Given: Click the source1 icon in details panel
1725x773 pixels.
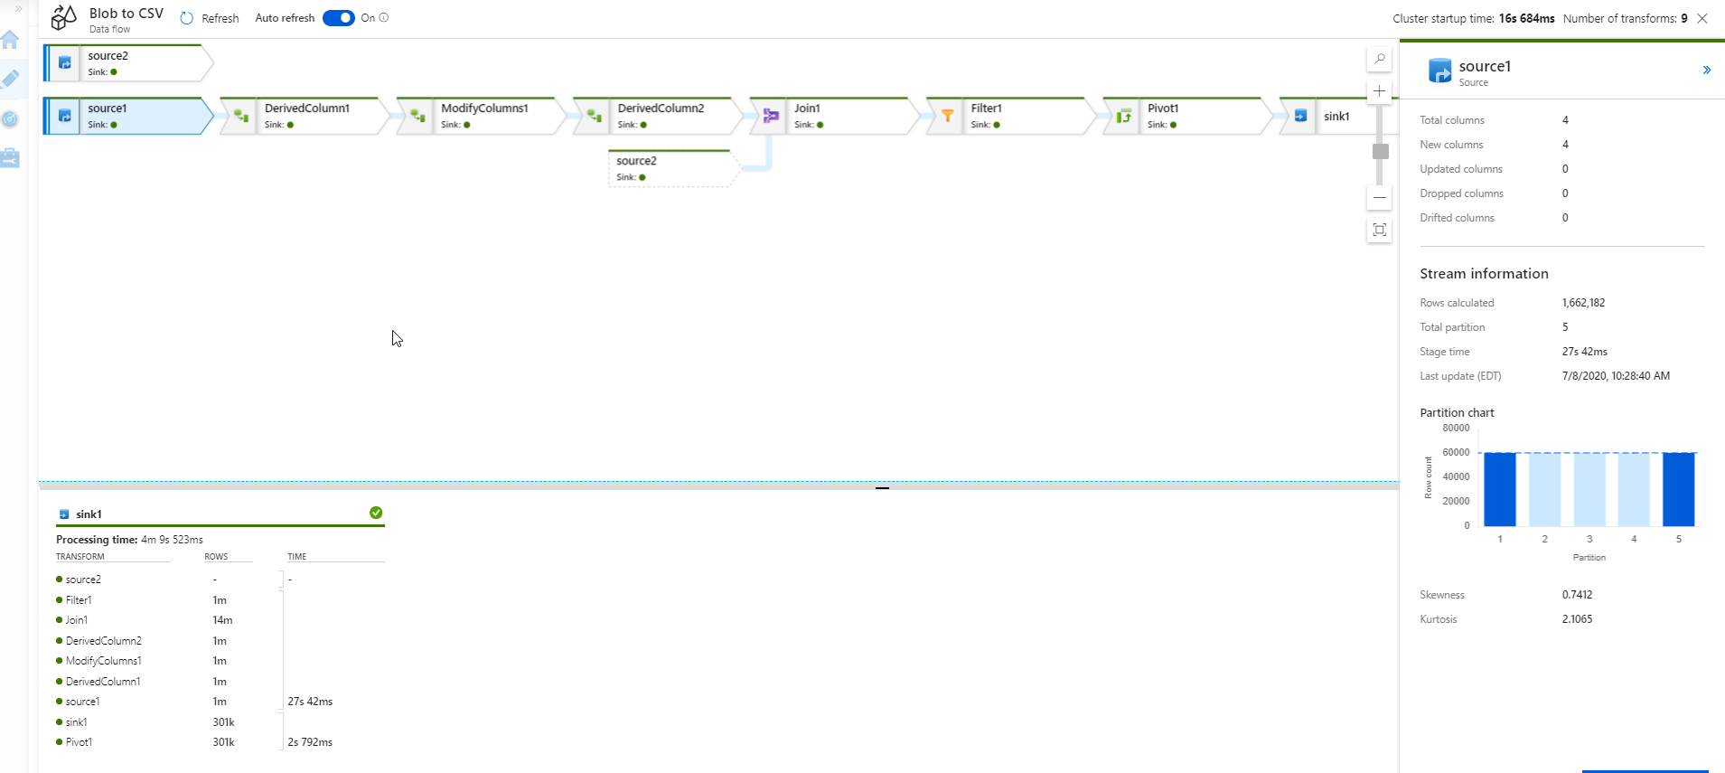Looking at the screenshot, I should point(1439,71).
